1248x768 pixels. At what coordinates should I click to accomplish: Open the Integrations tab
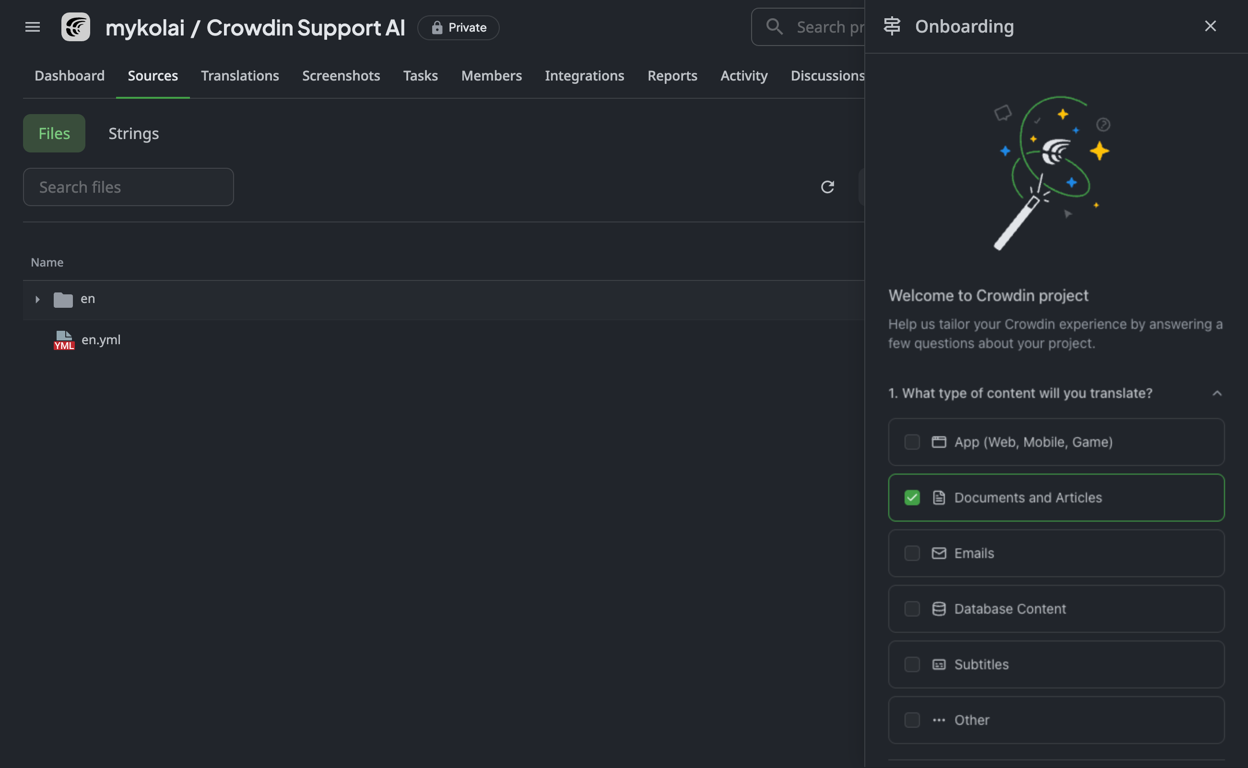point(584,76)
